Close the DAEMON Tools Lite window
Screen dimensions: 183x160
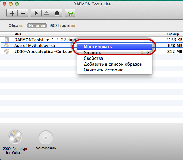click(5, 4)
